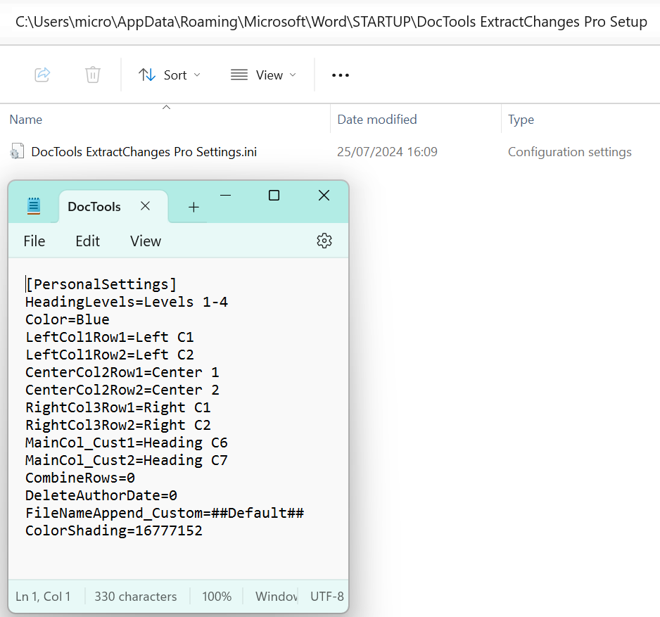Click the Notepad app icon
This screenshot has width=660, height=617.
click(34, 206)
